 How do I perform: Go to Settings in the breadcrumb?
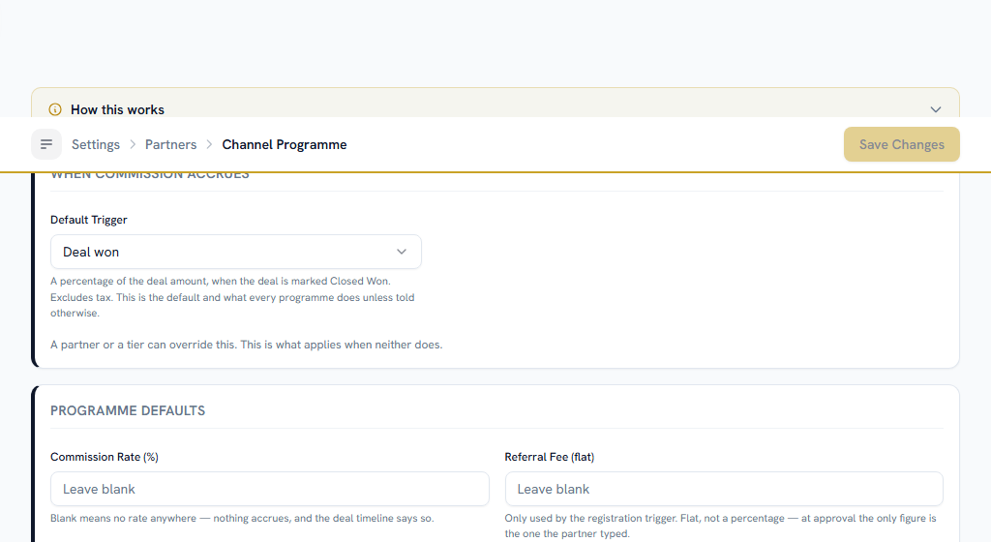pos(96,144)
